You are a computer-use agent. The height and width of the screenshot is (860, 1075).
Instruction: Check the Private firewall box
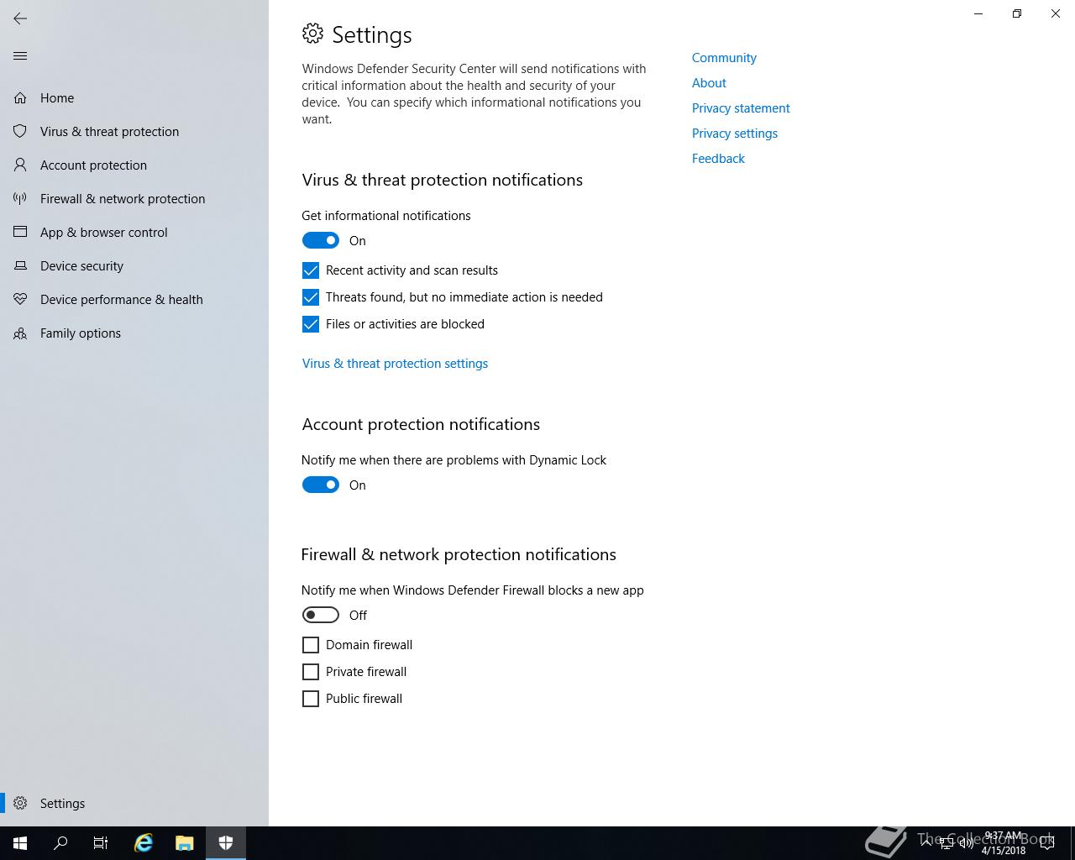point(311,672)
